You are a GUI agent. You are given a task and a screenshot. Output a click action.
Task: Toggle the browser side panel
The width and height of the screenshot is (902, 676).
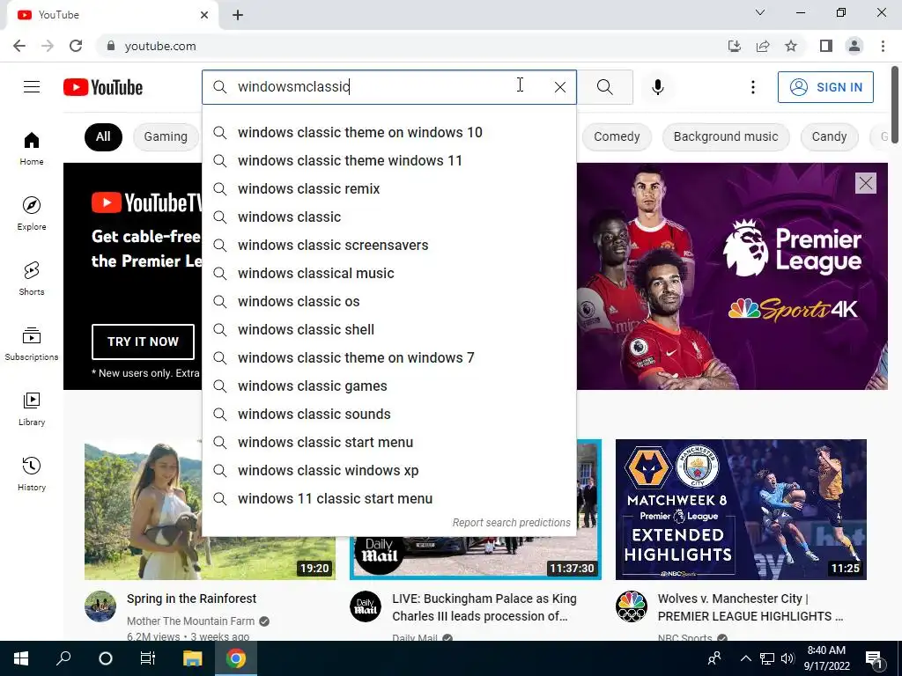pyautogui.click(x=826, y=46)
